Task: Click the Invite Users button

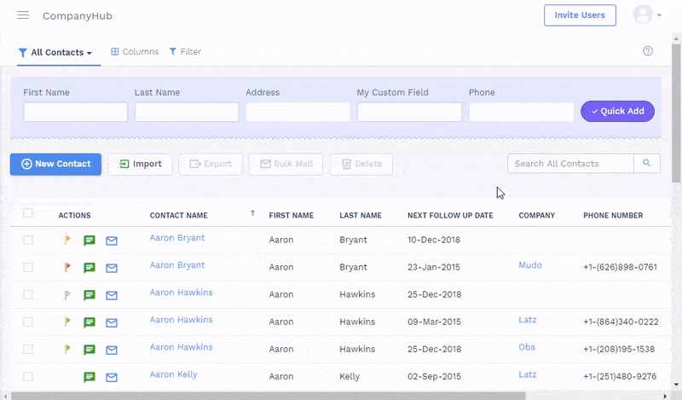Action: tap(580, 15)
